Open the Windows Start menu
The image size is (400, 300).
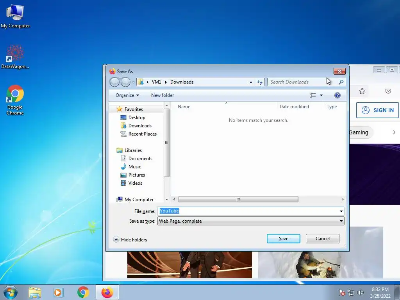click(11, 292)
